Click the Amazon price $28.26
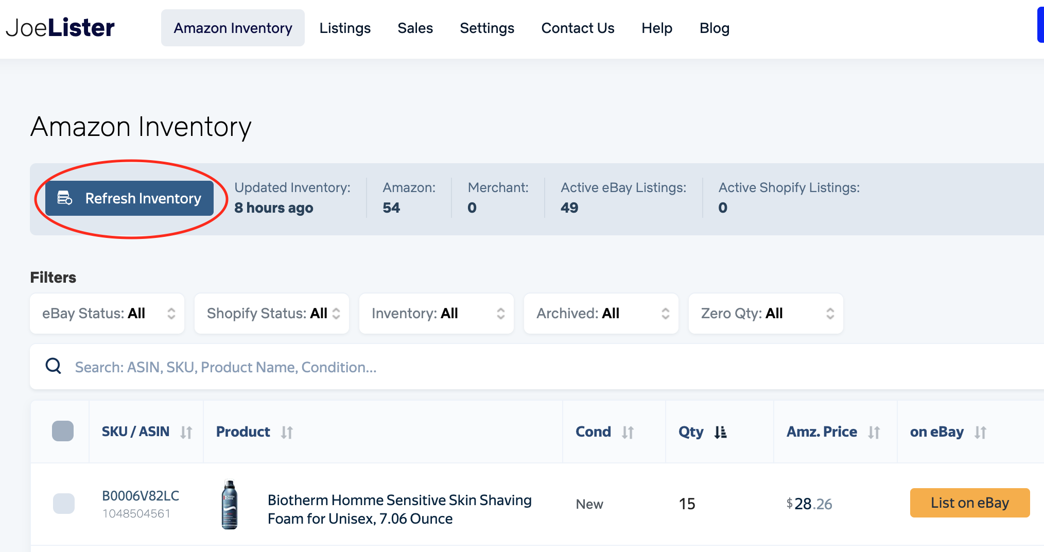This screenshot has width=1044, height=552. 809,504
